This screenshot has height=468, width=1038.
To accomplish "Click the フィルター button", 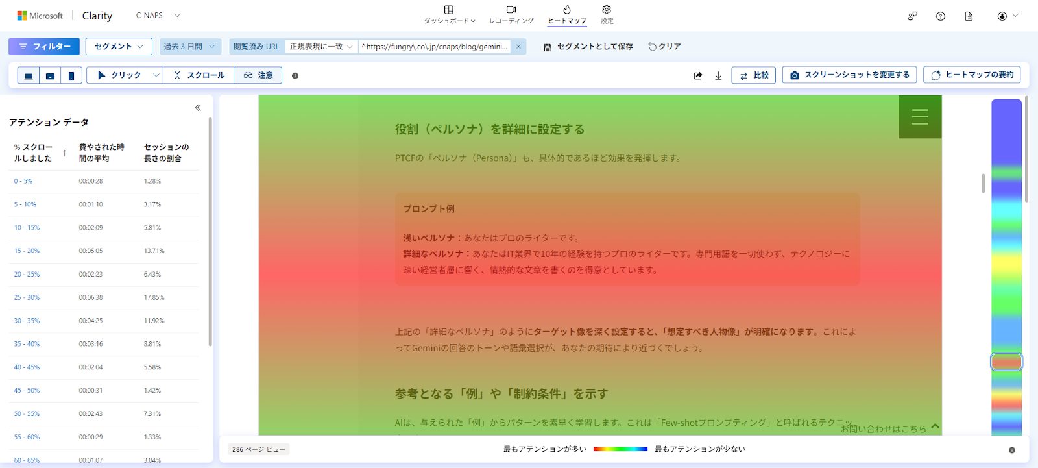I will 44,47.
